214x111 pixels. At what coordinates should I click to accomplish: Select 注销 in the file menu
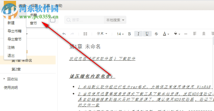[15, 47]
